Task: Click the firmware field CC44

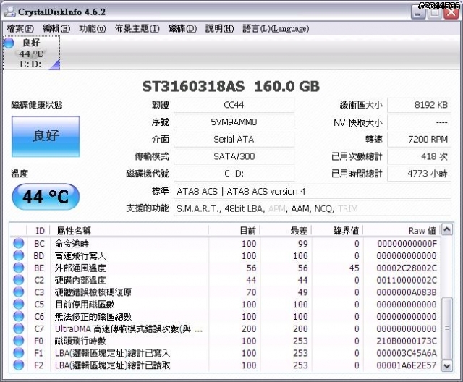Action: 234,105
